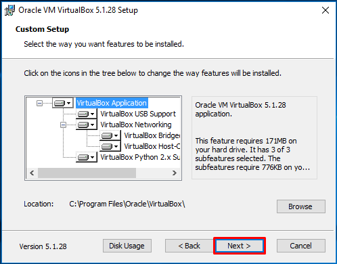Open dropdown arrow beside VirtualBox Python 2.x

point(92,157)
